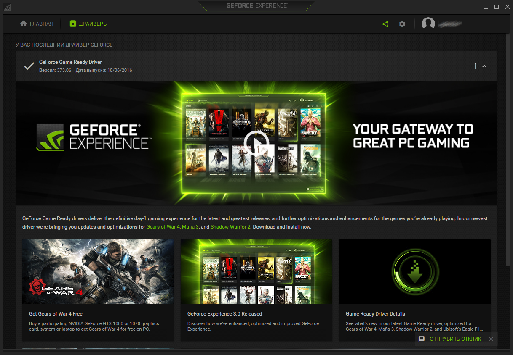This screenshot has width=513, height=355.
Task: Open the user account avatar
Action: coord(428,24)
